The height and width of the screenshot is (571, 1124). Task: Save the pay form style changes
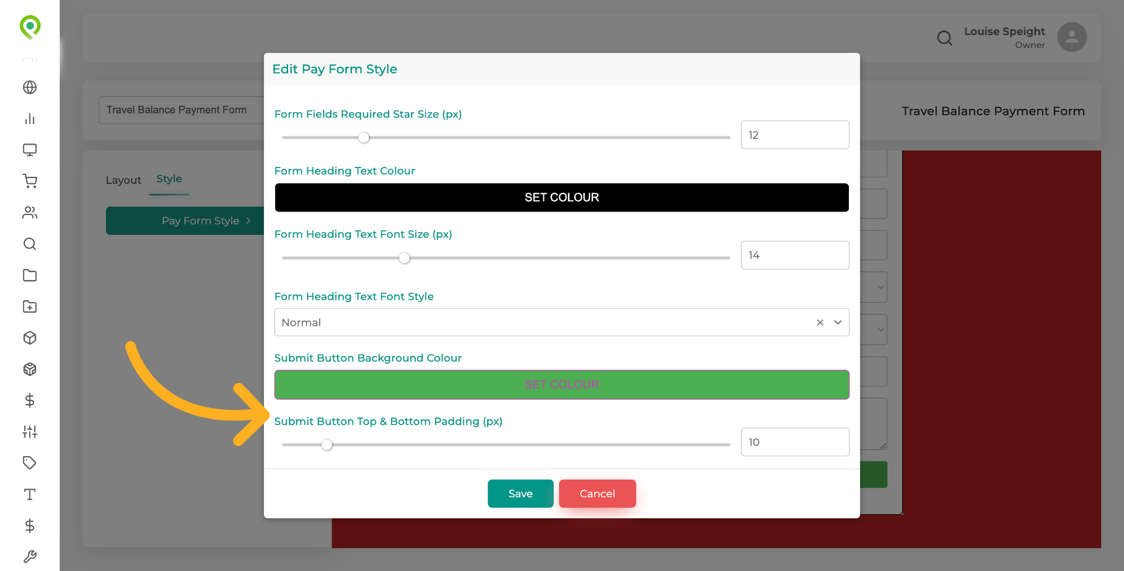coord(520,494)
